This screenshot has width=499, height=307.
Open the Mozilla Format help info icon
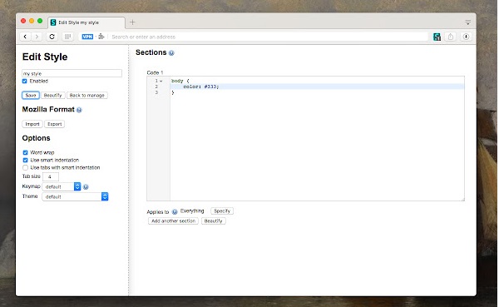coord(79,110)
